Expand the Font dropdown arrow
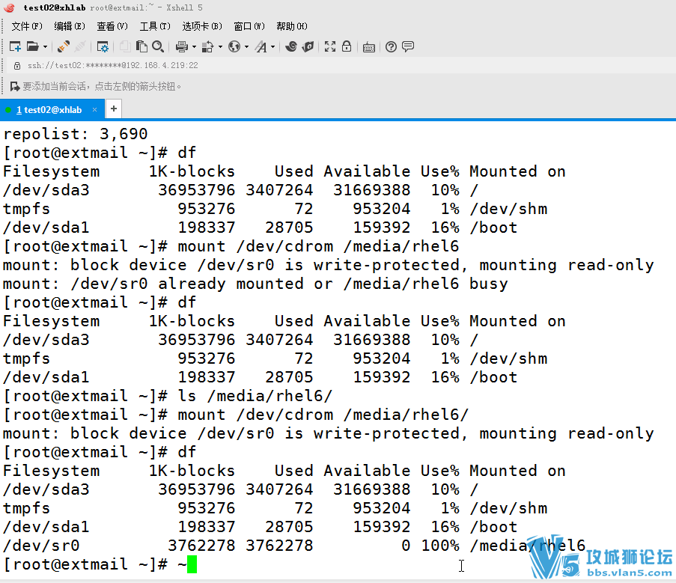The image size is (676, 583). point(272,46)
